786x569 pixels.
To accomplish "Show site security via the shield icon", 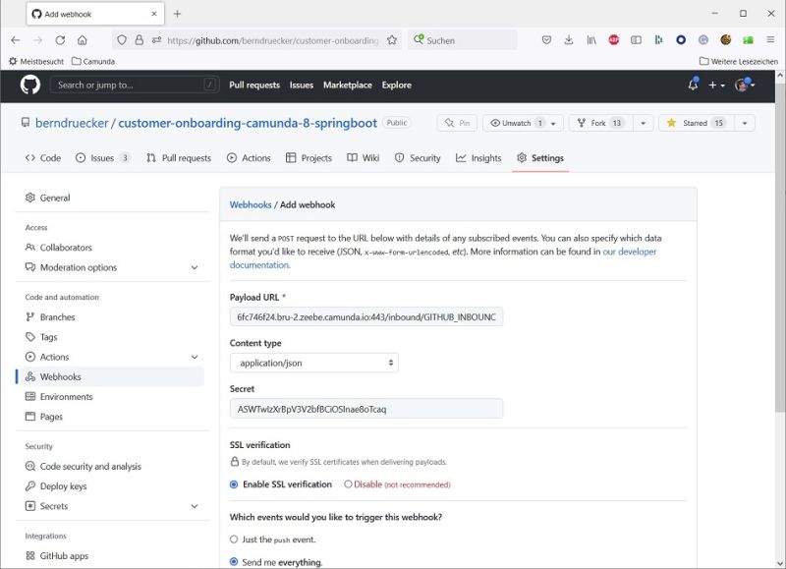I will [x=122, y=40].
